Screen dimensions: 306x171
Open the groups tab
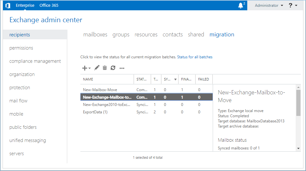point(121,35)
